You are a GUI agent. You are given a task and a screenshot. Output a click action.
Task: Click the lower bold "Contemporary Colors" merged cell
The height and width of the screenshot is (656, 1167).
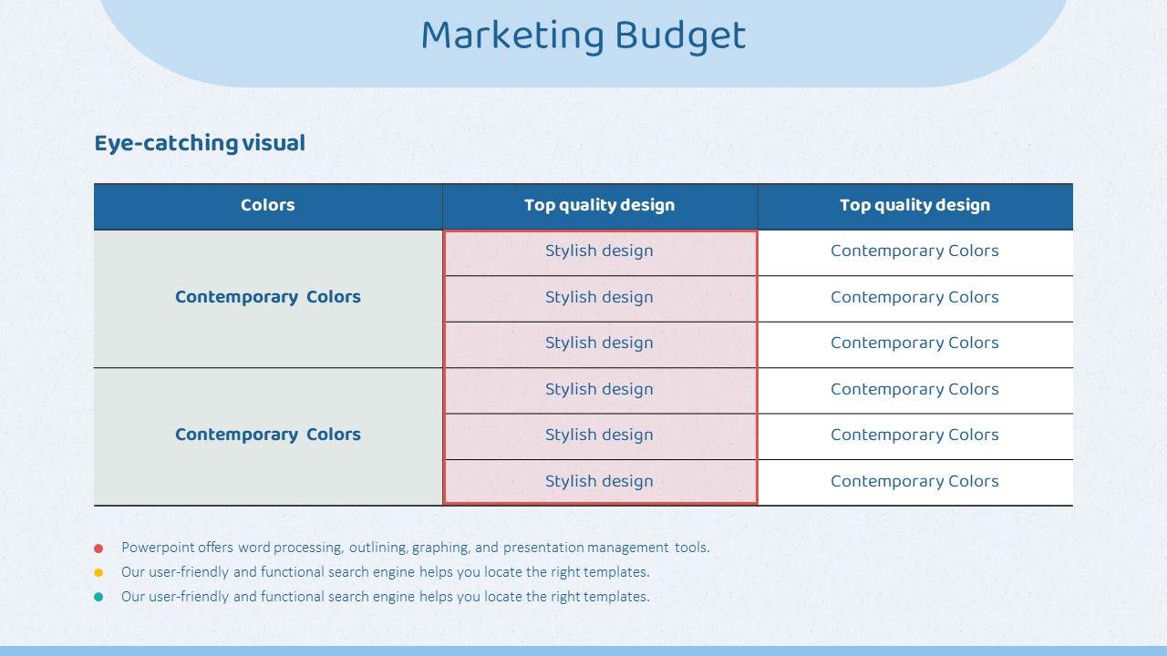click(268, 436)
